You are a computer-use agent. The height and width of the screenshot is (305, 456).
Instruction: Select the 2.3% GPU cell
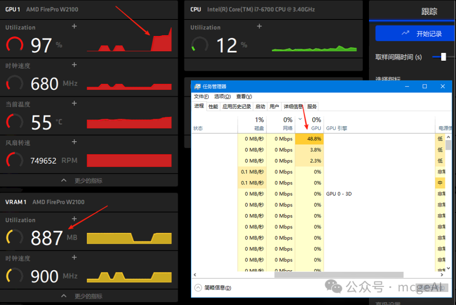pos(309,161)
